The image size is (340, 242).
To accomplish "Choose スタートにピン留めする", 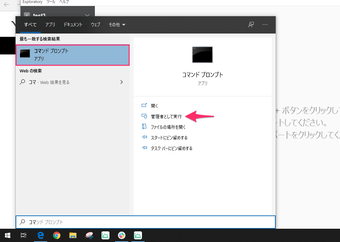I will [x=169, y=138].
